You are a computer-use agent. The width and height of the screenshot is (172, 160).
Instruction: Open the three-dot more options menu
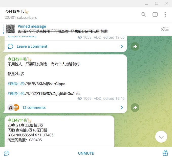165,14
